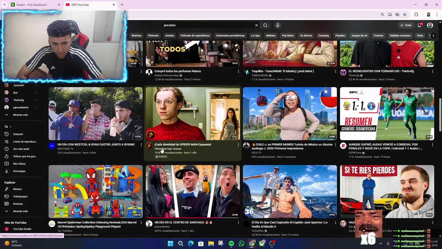Viewport: 442px width, 249px height.
Task: Close the YouTube browser tab
Action: (x=114, y=5)
